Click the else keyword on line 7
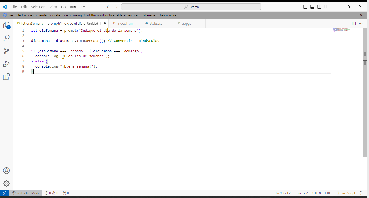Viewport: 369px width, 198px height. point(39,61)
